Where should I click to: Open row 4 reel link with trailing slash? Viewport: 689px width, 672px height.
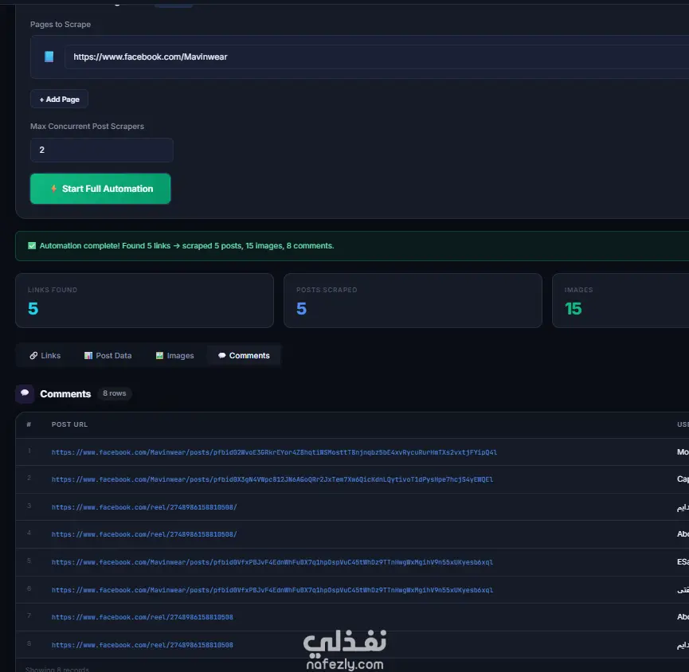click(x=144, y=534)
